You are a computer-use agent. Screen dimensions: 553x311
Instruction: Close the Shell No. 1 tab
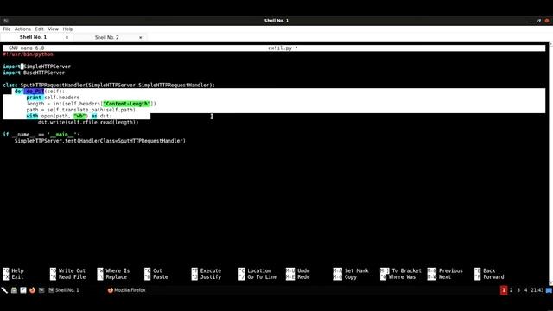[x=67, y=37]
